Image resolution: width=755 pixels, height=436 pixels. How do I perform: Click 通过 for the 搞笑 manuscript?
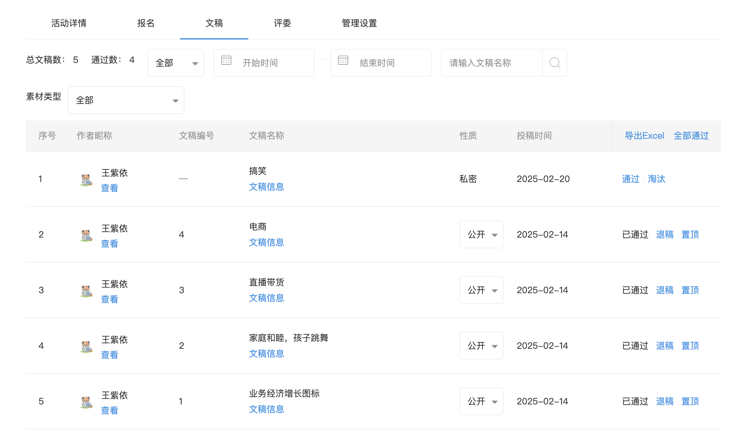pos(631,179)
